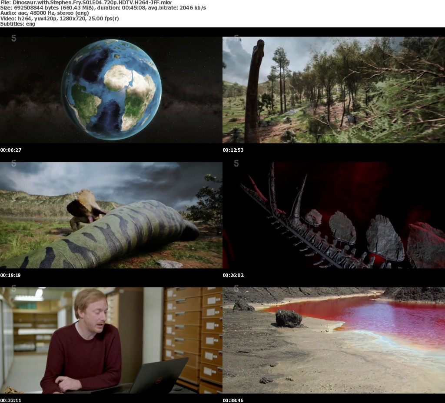Click the 00:06:27 timestamp label
Viewport: 445px width, 403px height.
pyautogui.click(x=11, y=150)
